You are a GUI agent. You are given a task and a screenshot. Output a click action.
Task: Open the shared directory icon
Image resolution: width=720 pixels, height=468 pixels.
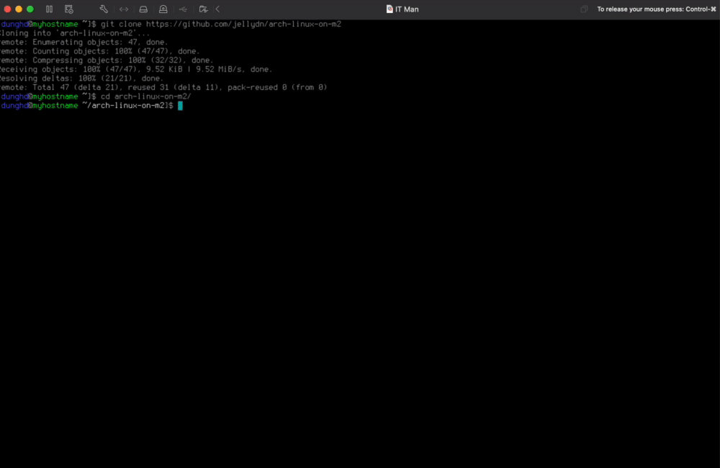(204, 9)
